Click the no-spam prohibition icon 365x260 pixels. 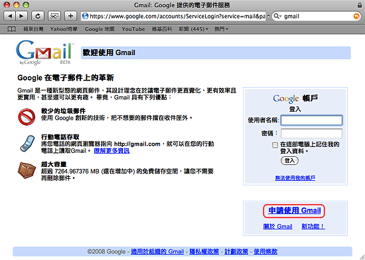click(27, 116)
